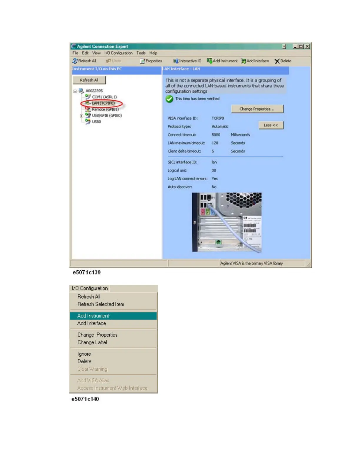Choose Add Interface in dropdown menu
This screenshot has width=360, height=466.
coord(113,323)
